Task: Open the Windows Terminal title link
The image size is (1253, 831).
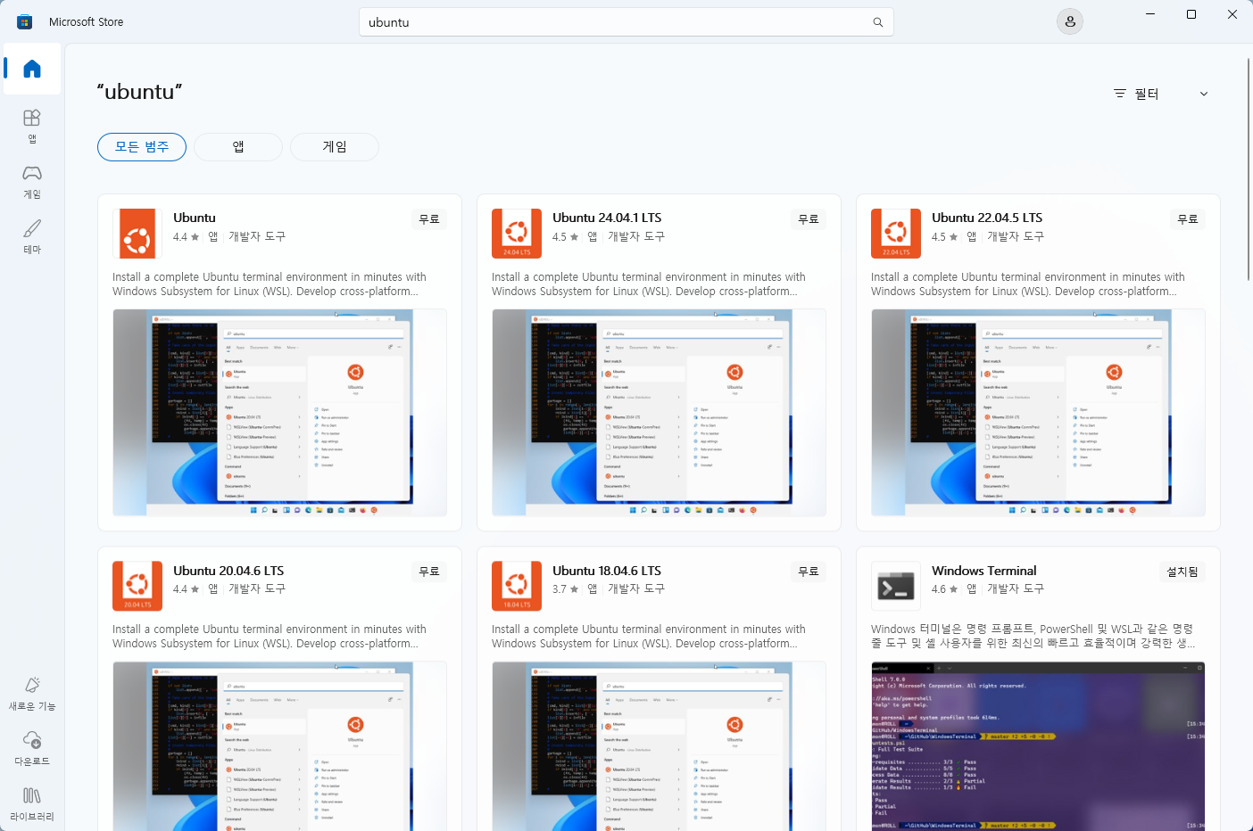Action: (x=984, y=571)
